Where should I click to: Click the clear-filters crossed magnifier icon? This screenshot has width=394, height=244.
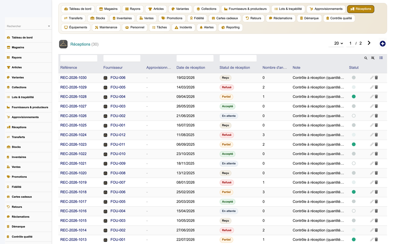(x=373, y=58)
